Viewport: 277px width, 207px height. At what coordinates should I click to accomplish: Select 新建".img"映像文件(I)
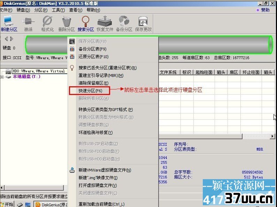tap(113, 178)
